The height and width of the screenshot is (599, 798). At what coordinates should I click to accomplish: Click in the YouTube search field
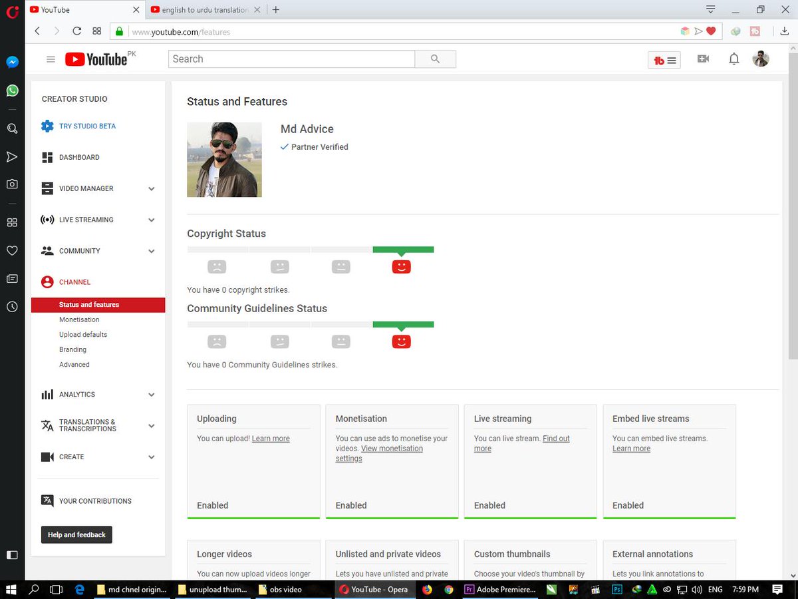[291, 59]
